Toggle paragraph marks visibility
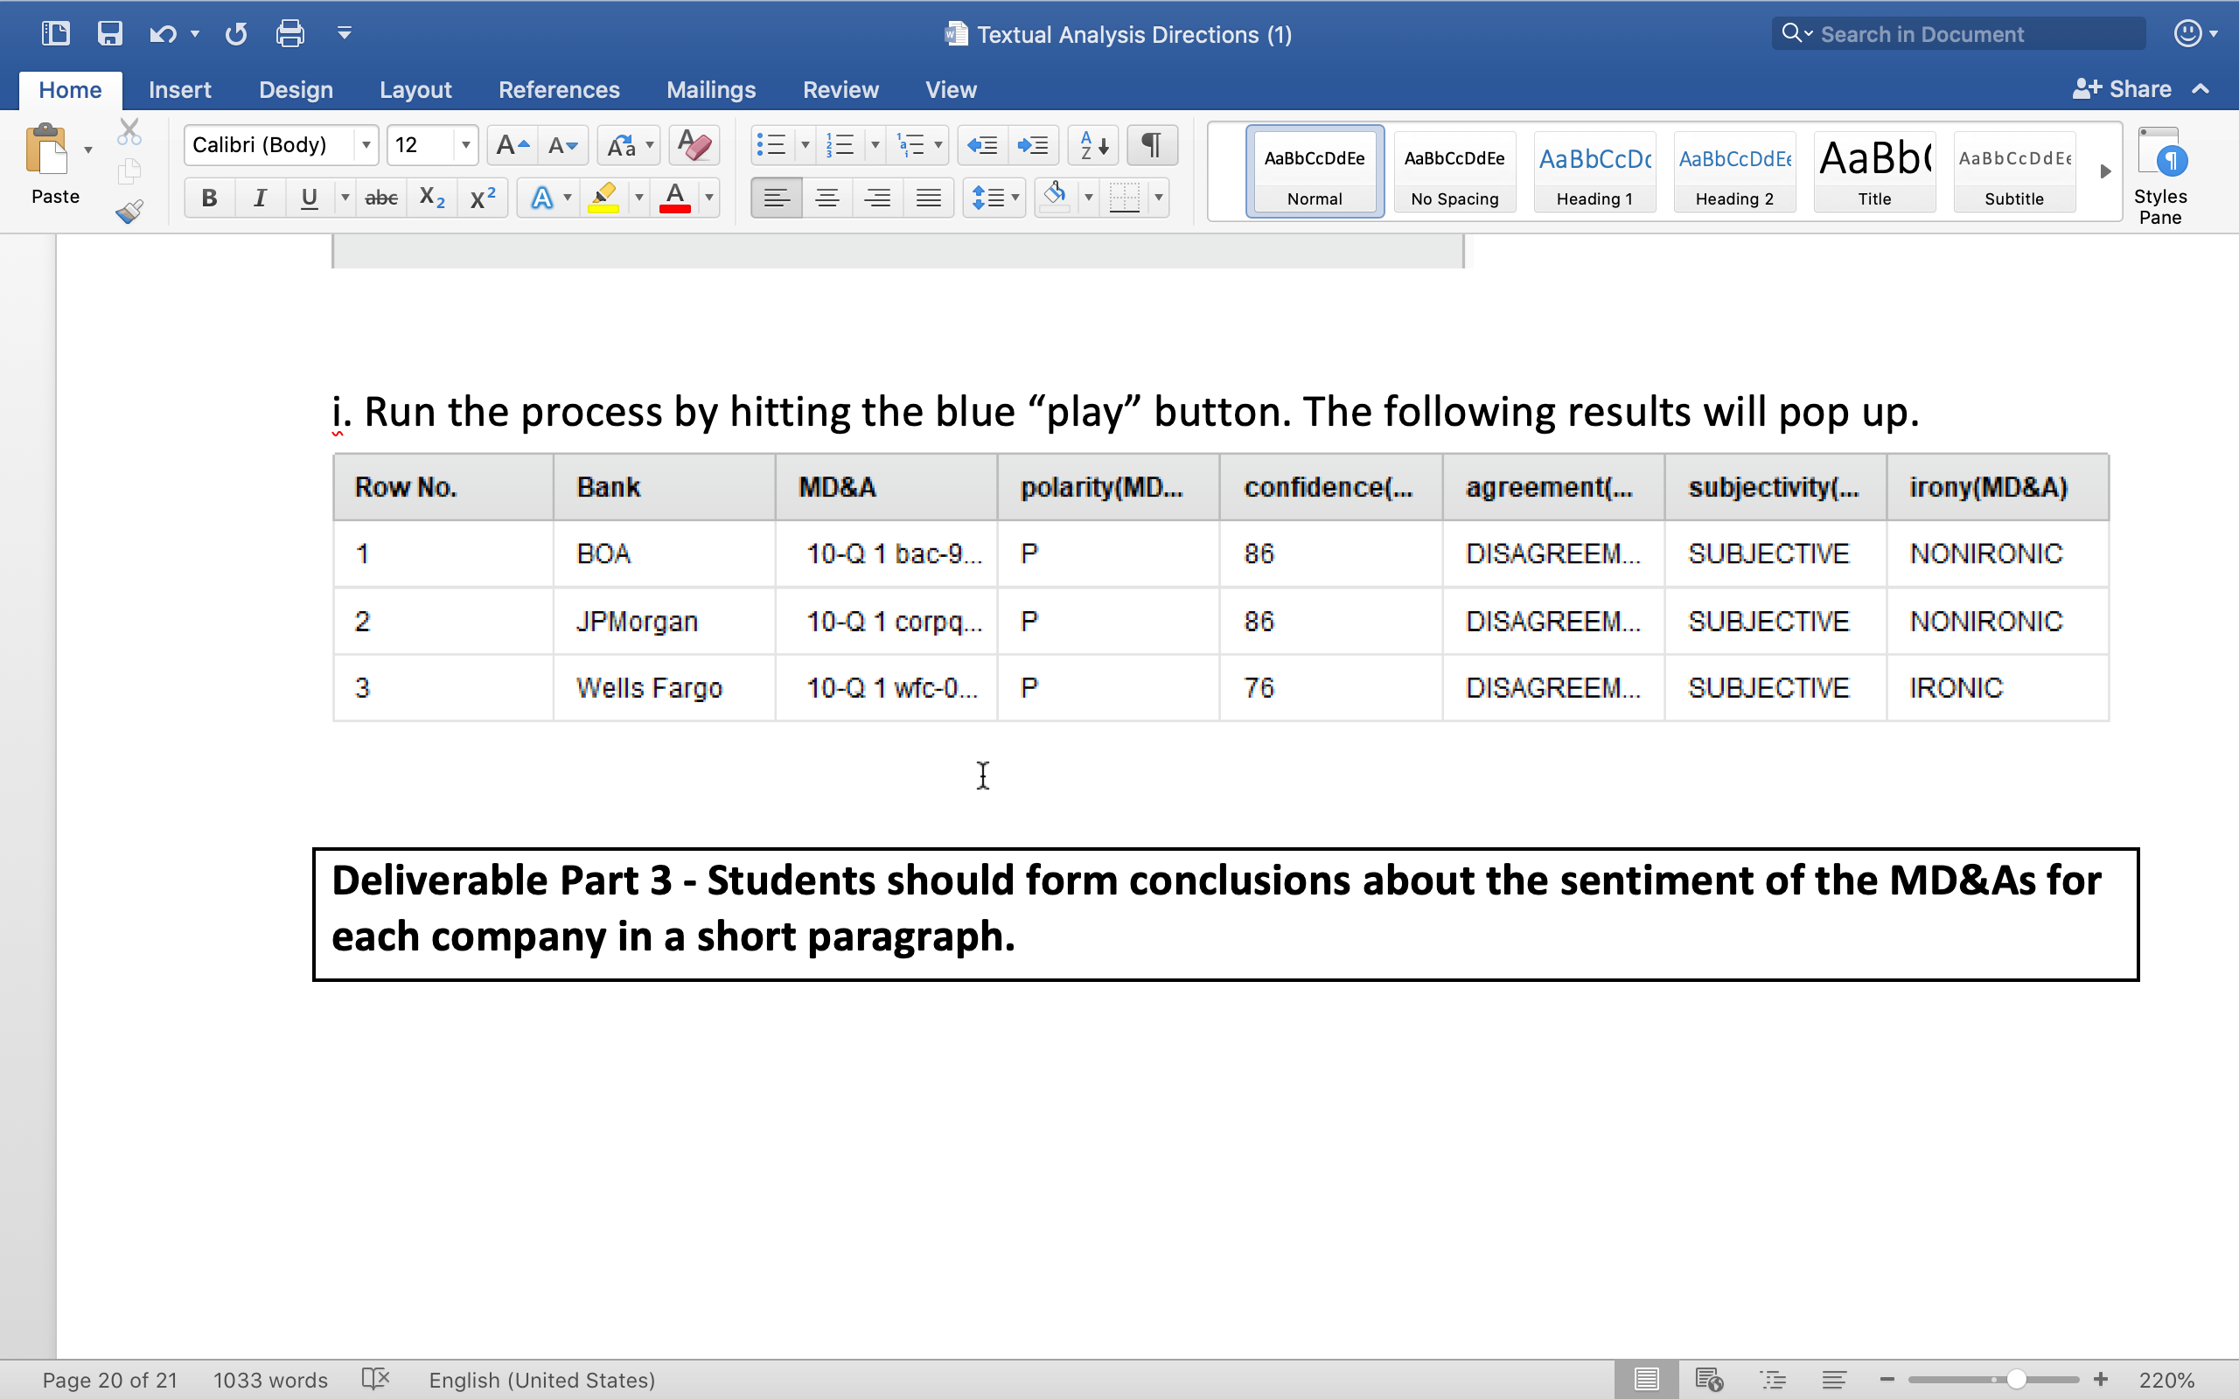2239x1399 pixels. pos(1151,145)
